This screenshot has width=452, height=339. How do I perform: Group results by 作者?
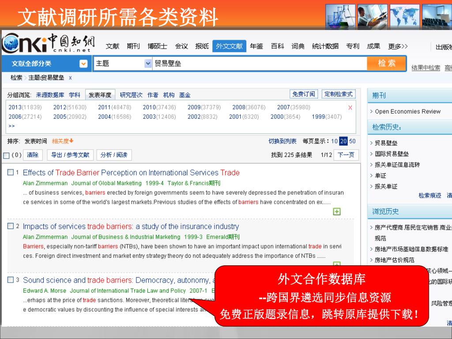pos(152,95)
